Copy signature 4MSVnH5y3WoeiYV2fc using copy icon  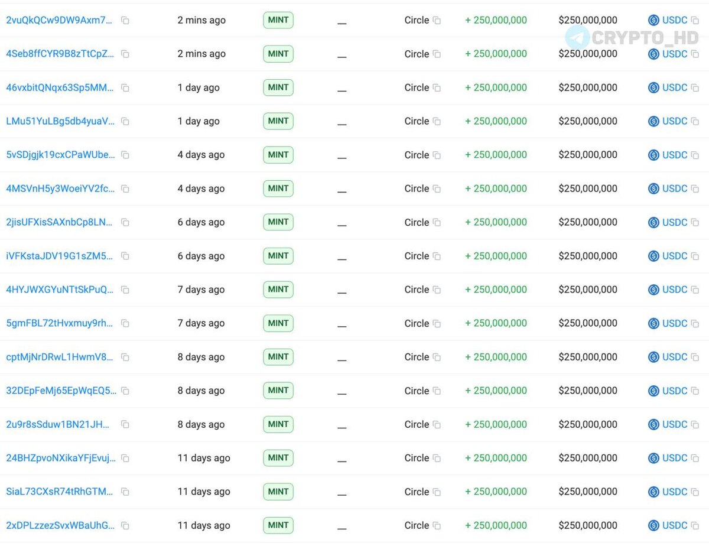[125, 188]
